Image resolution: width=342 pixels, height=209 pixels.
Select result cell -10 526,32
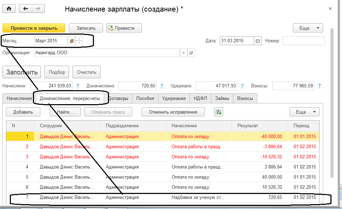260,157
